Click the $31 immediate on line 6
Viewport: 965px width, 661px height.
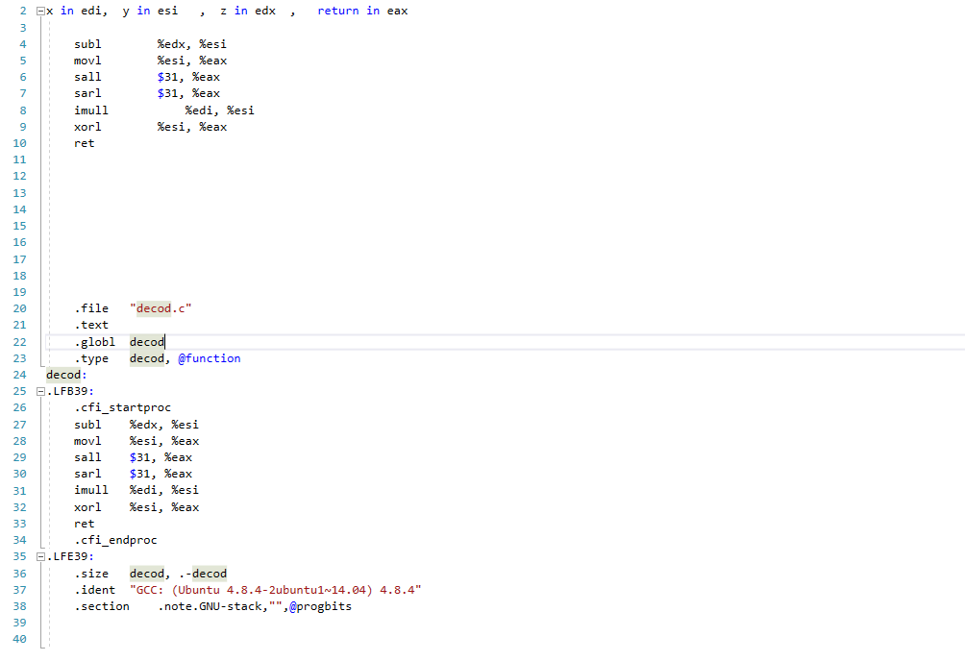pos(167,77)
